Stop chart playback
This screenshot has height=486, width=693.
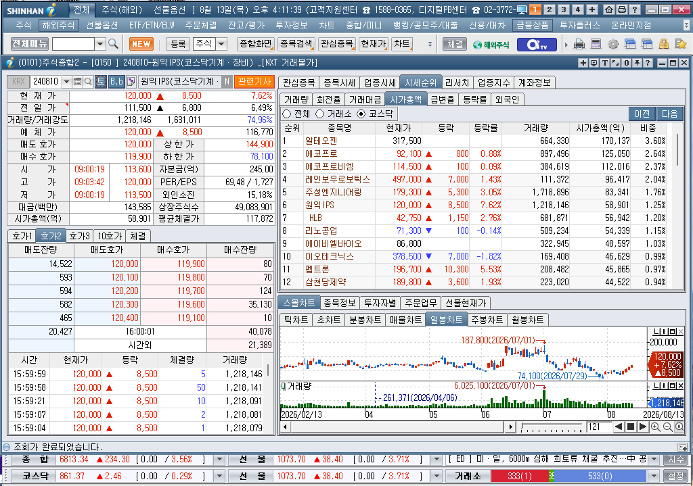click(631, 427)
